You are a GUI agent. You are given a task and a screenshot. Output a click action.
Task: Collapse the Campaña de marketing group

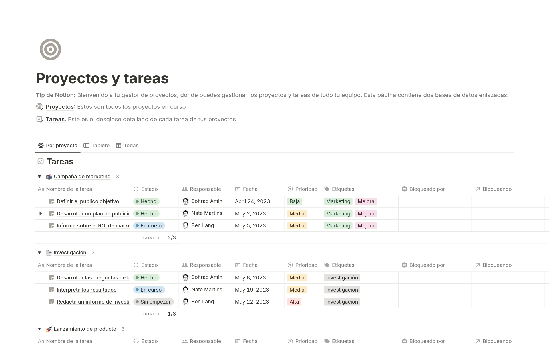click(40, 177)
